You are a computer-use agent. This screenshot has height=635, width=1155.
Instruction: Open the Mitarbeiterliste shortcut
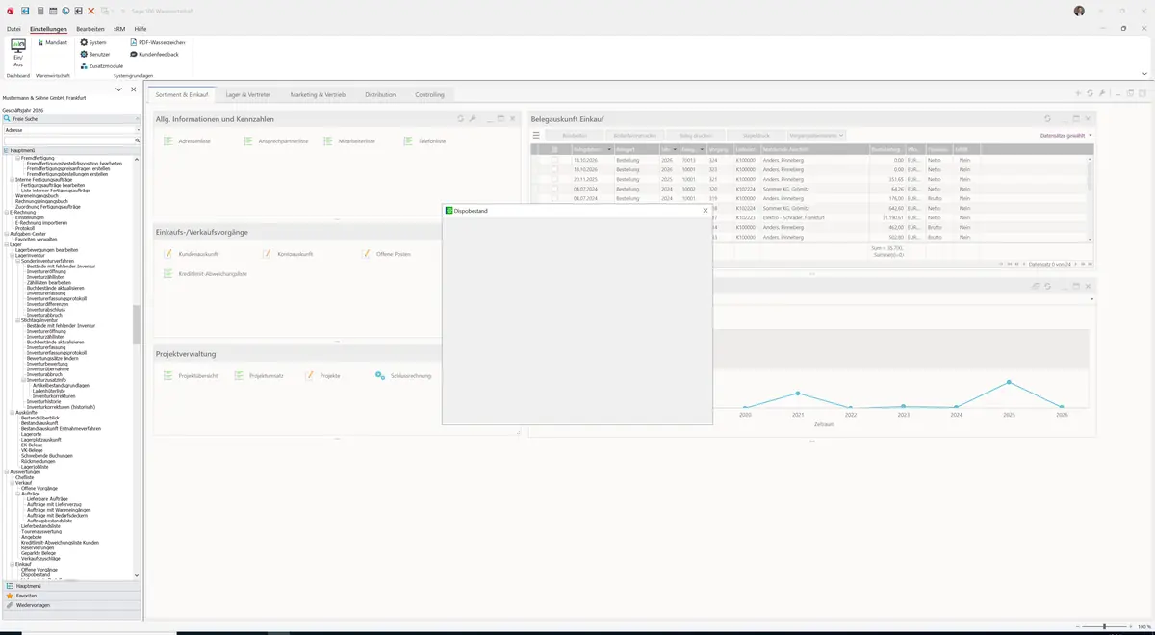tap(349, 141)
